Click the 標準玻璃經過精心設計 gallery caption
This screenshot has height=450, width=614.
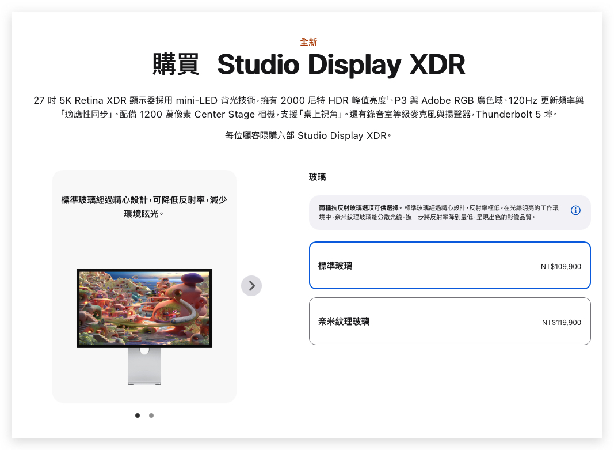(144, 207)
